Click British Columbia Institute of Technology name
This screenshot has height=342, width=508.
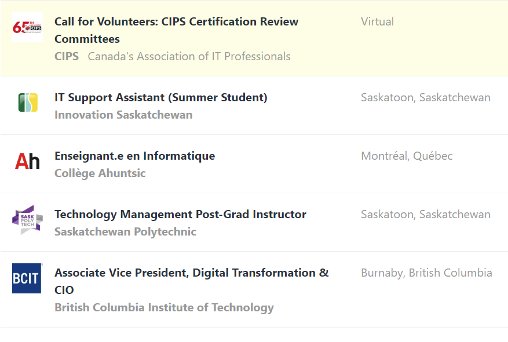[x=164, y=307]
